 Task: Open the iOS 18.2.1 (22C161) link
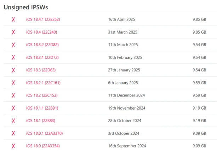[43, 83]
